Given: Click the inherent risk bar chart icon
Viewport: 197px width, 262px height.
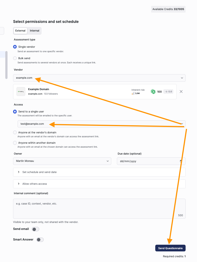Looking at the screenshot, I should [133, 93].
